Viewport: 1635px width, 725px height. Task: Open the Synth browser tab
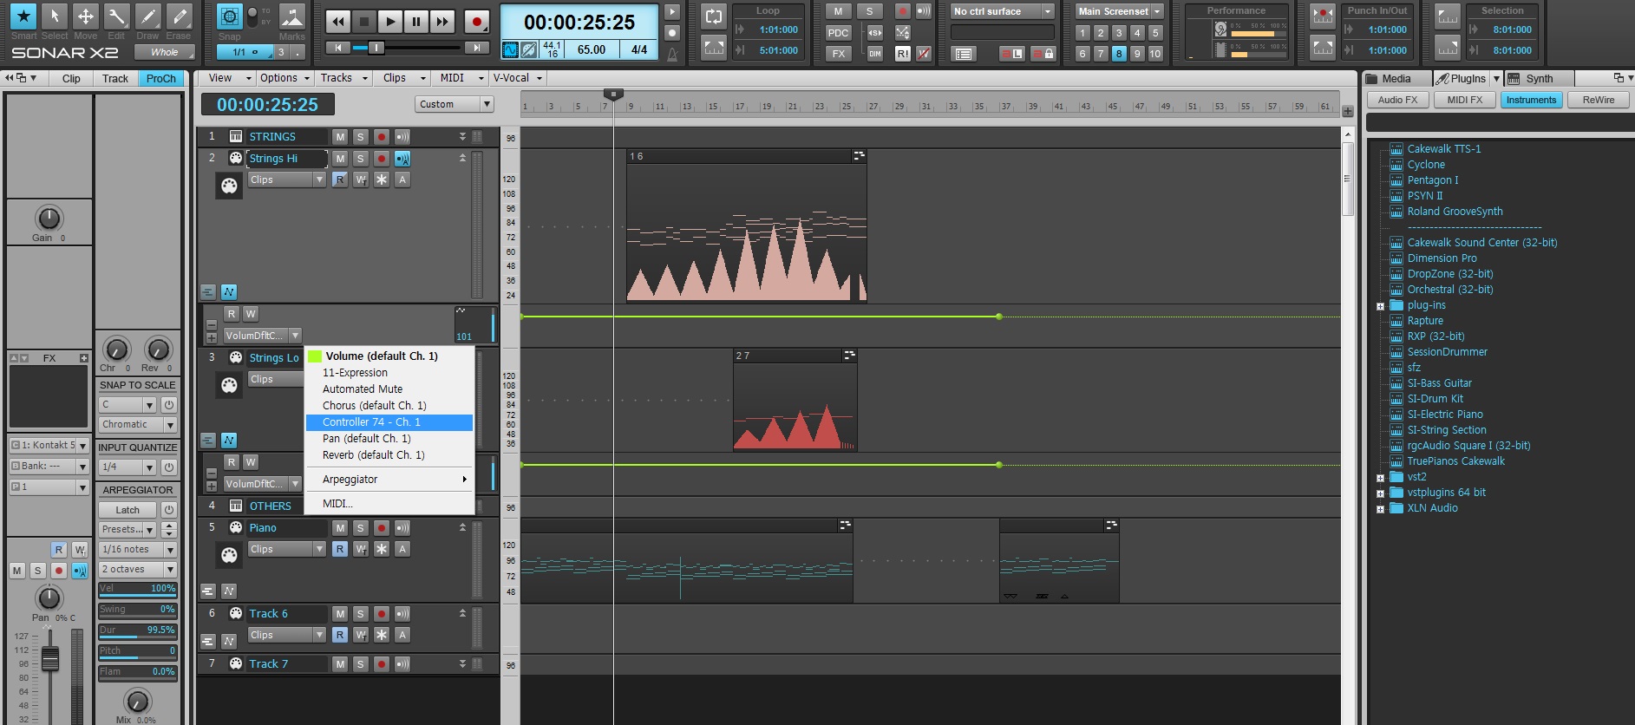tap(1539, 78)
